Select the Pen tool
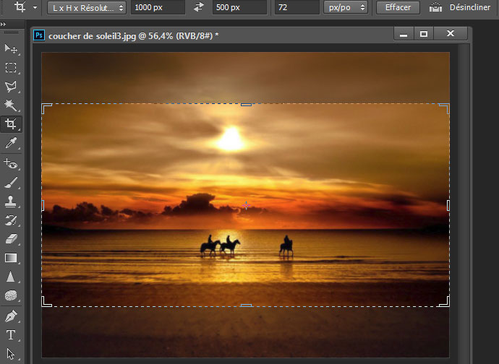Screen dimensions: 499x364 [x=11, y=316]
